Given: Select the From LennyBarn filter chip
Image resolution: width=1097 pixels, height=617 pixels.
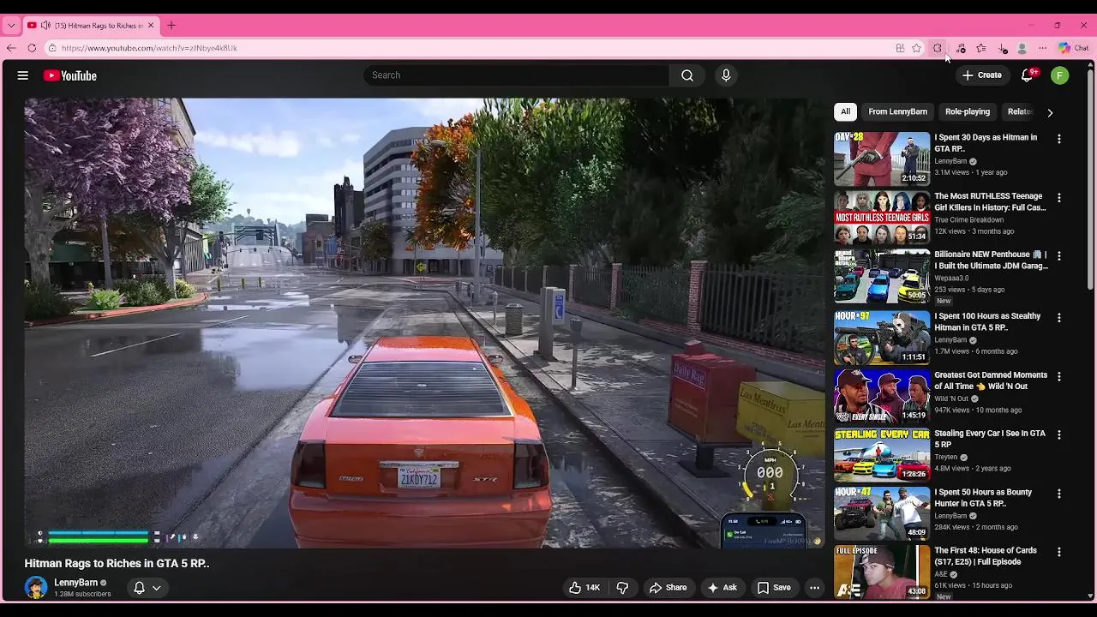Looking at the screenshot, I should coord(897,111).
